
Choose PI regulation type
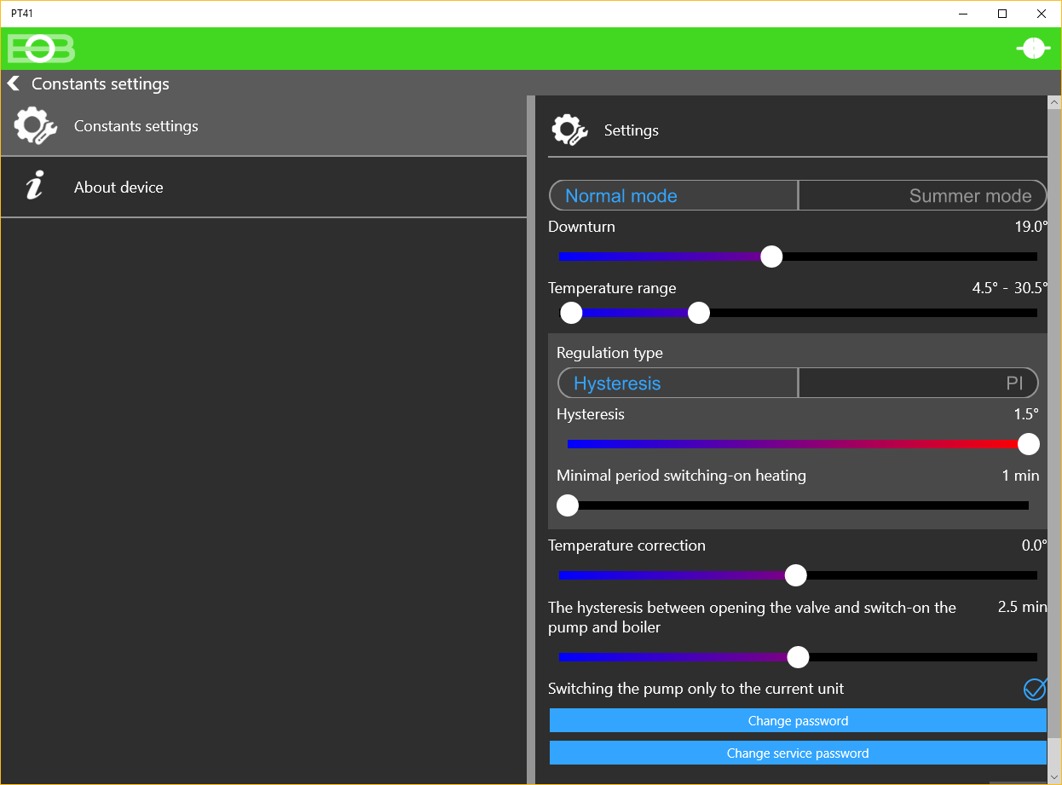[x=918, y=383]
